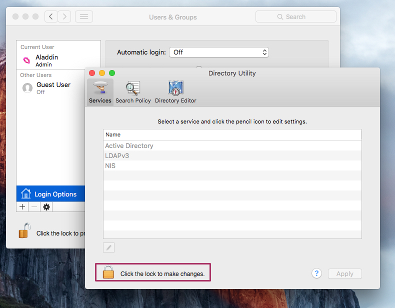This screenshot has height=308, width=395.
Task: Zoom the Directory Utility window
Action: coord(112,73)
